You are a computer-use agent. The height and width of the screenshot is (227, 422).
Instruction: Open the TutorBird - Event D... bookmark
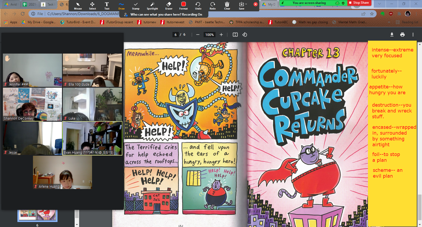click(x=78, y=22)
